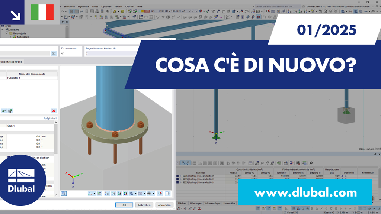Switch to the Volumenkörper tab
The height and width of the screenshot is (214, 381).
point(212,203)
